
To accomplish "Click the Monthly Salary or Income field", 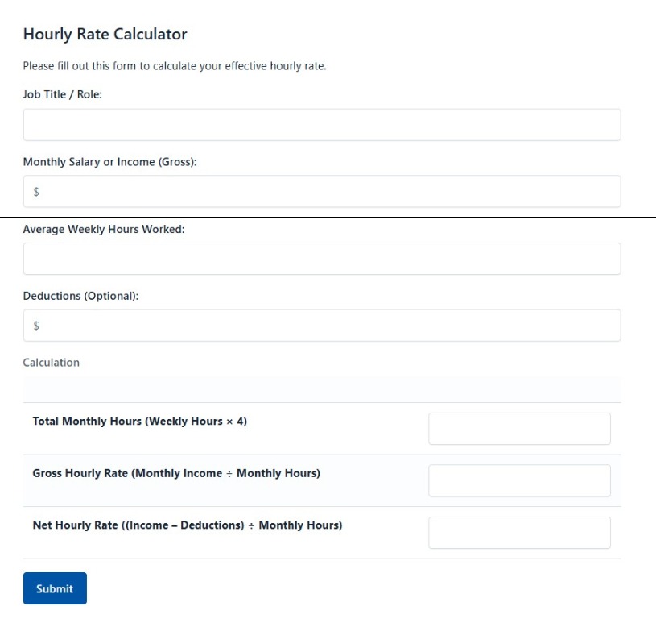I will pos(322,191).
